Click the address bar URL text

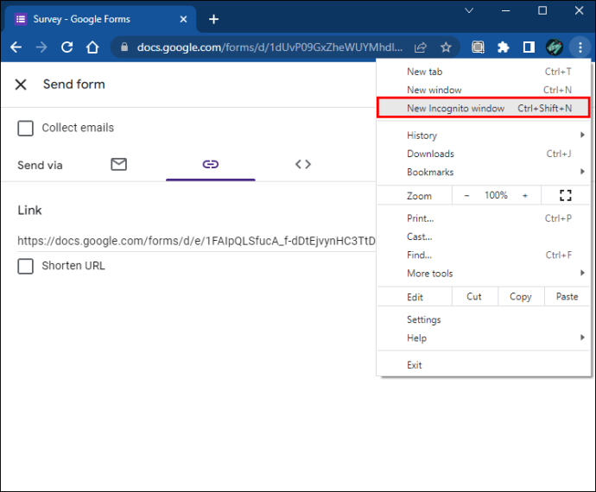[269, 47]
